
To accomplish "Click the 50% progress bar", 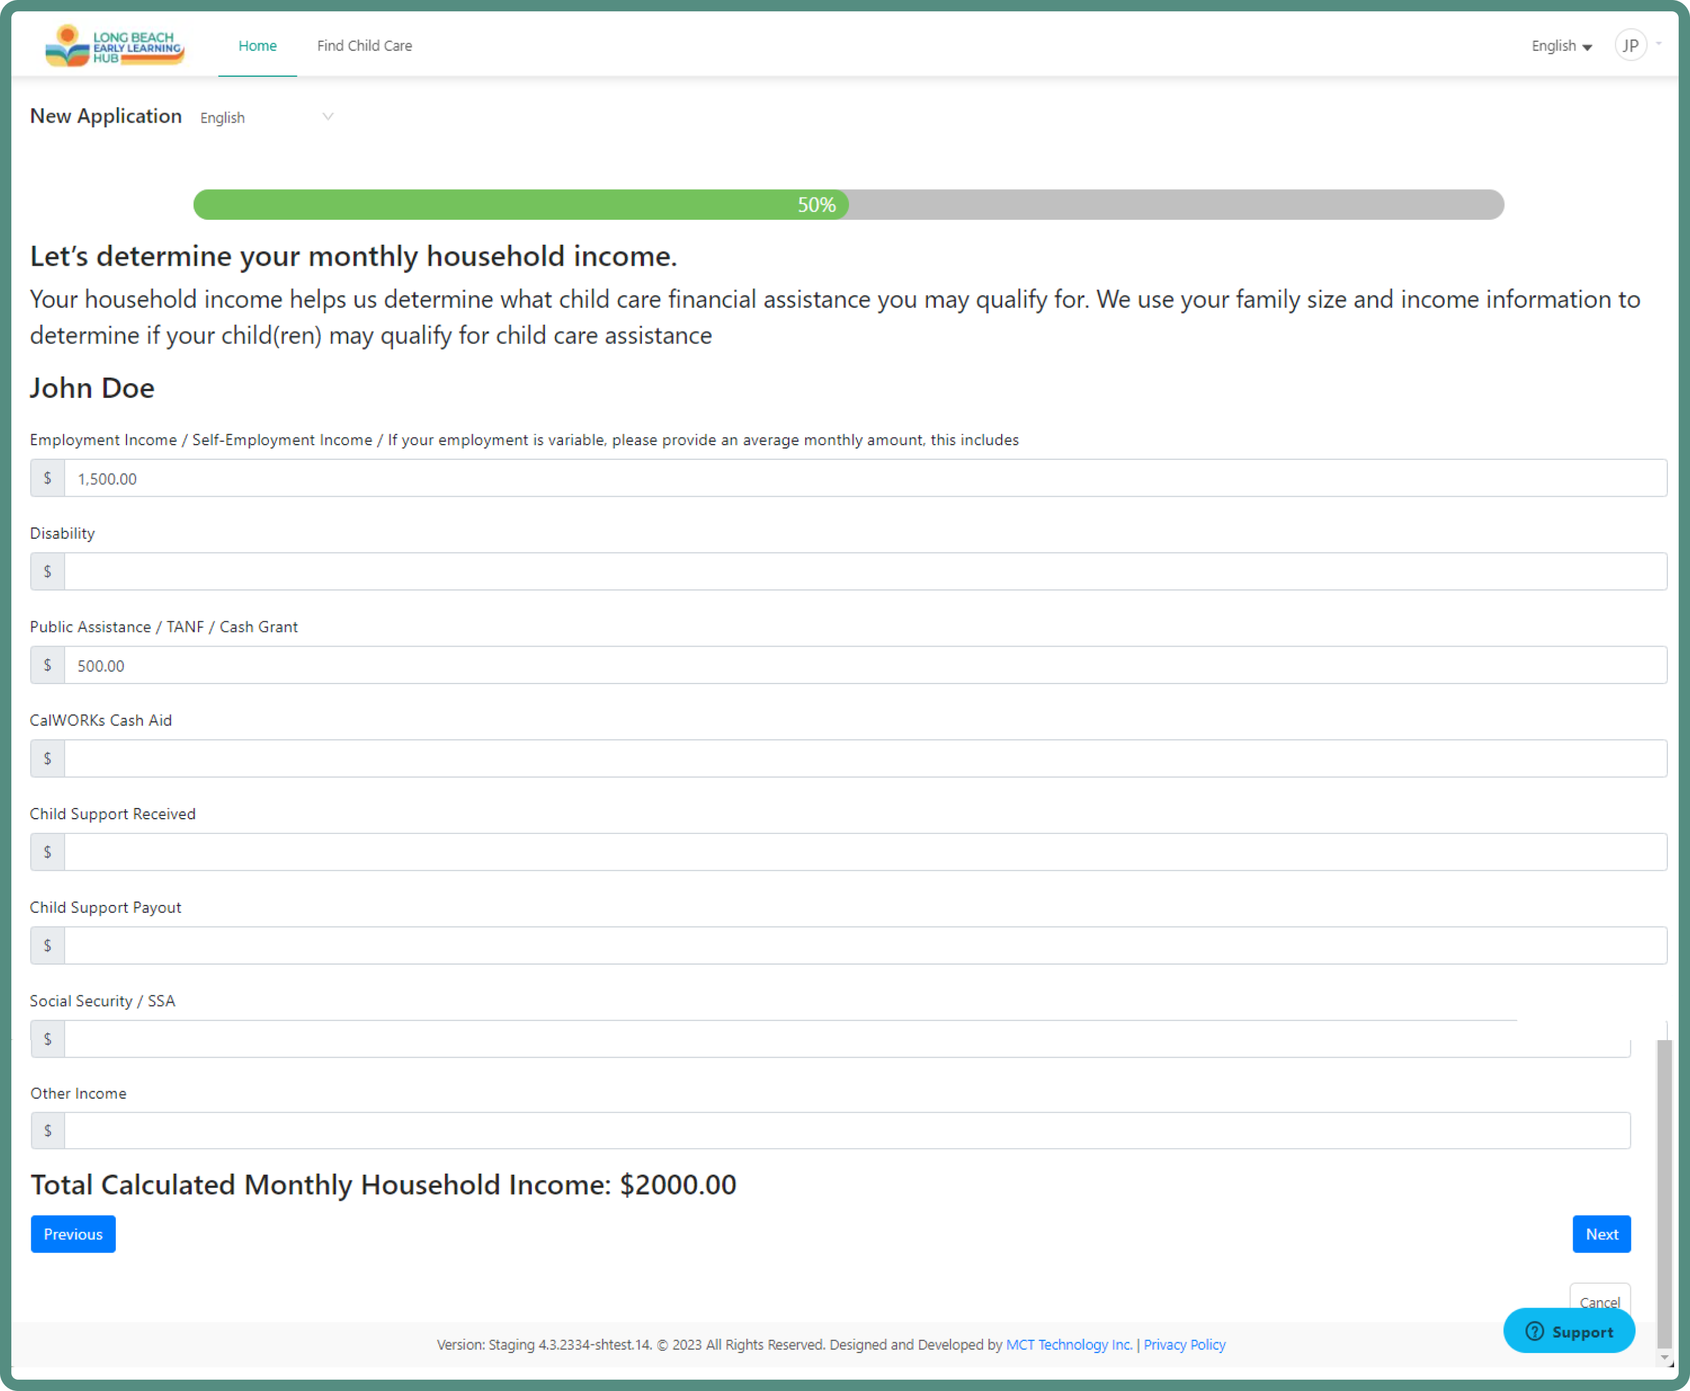I will [x=848, y=204].
